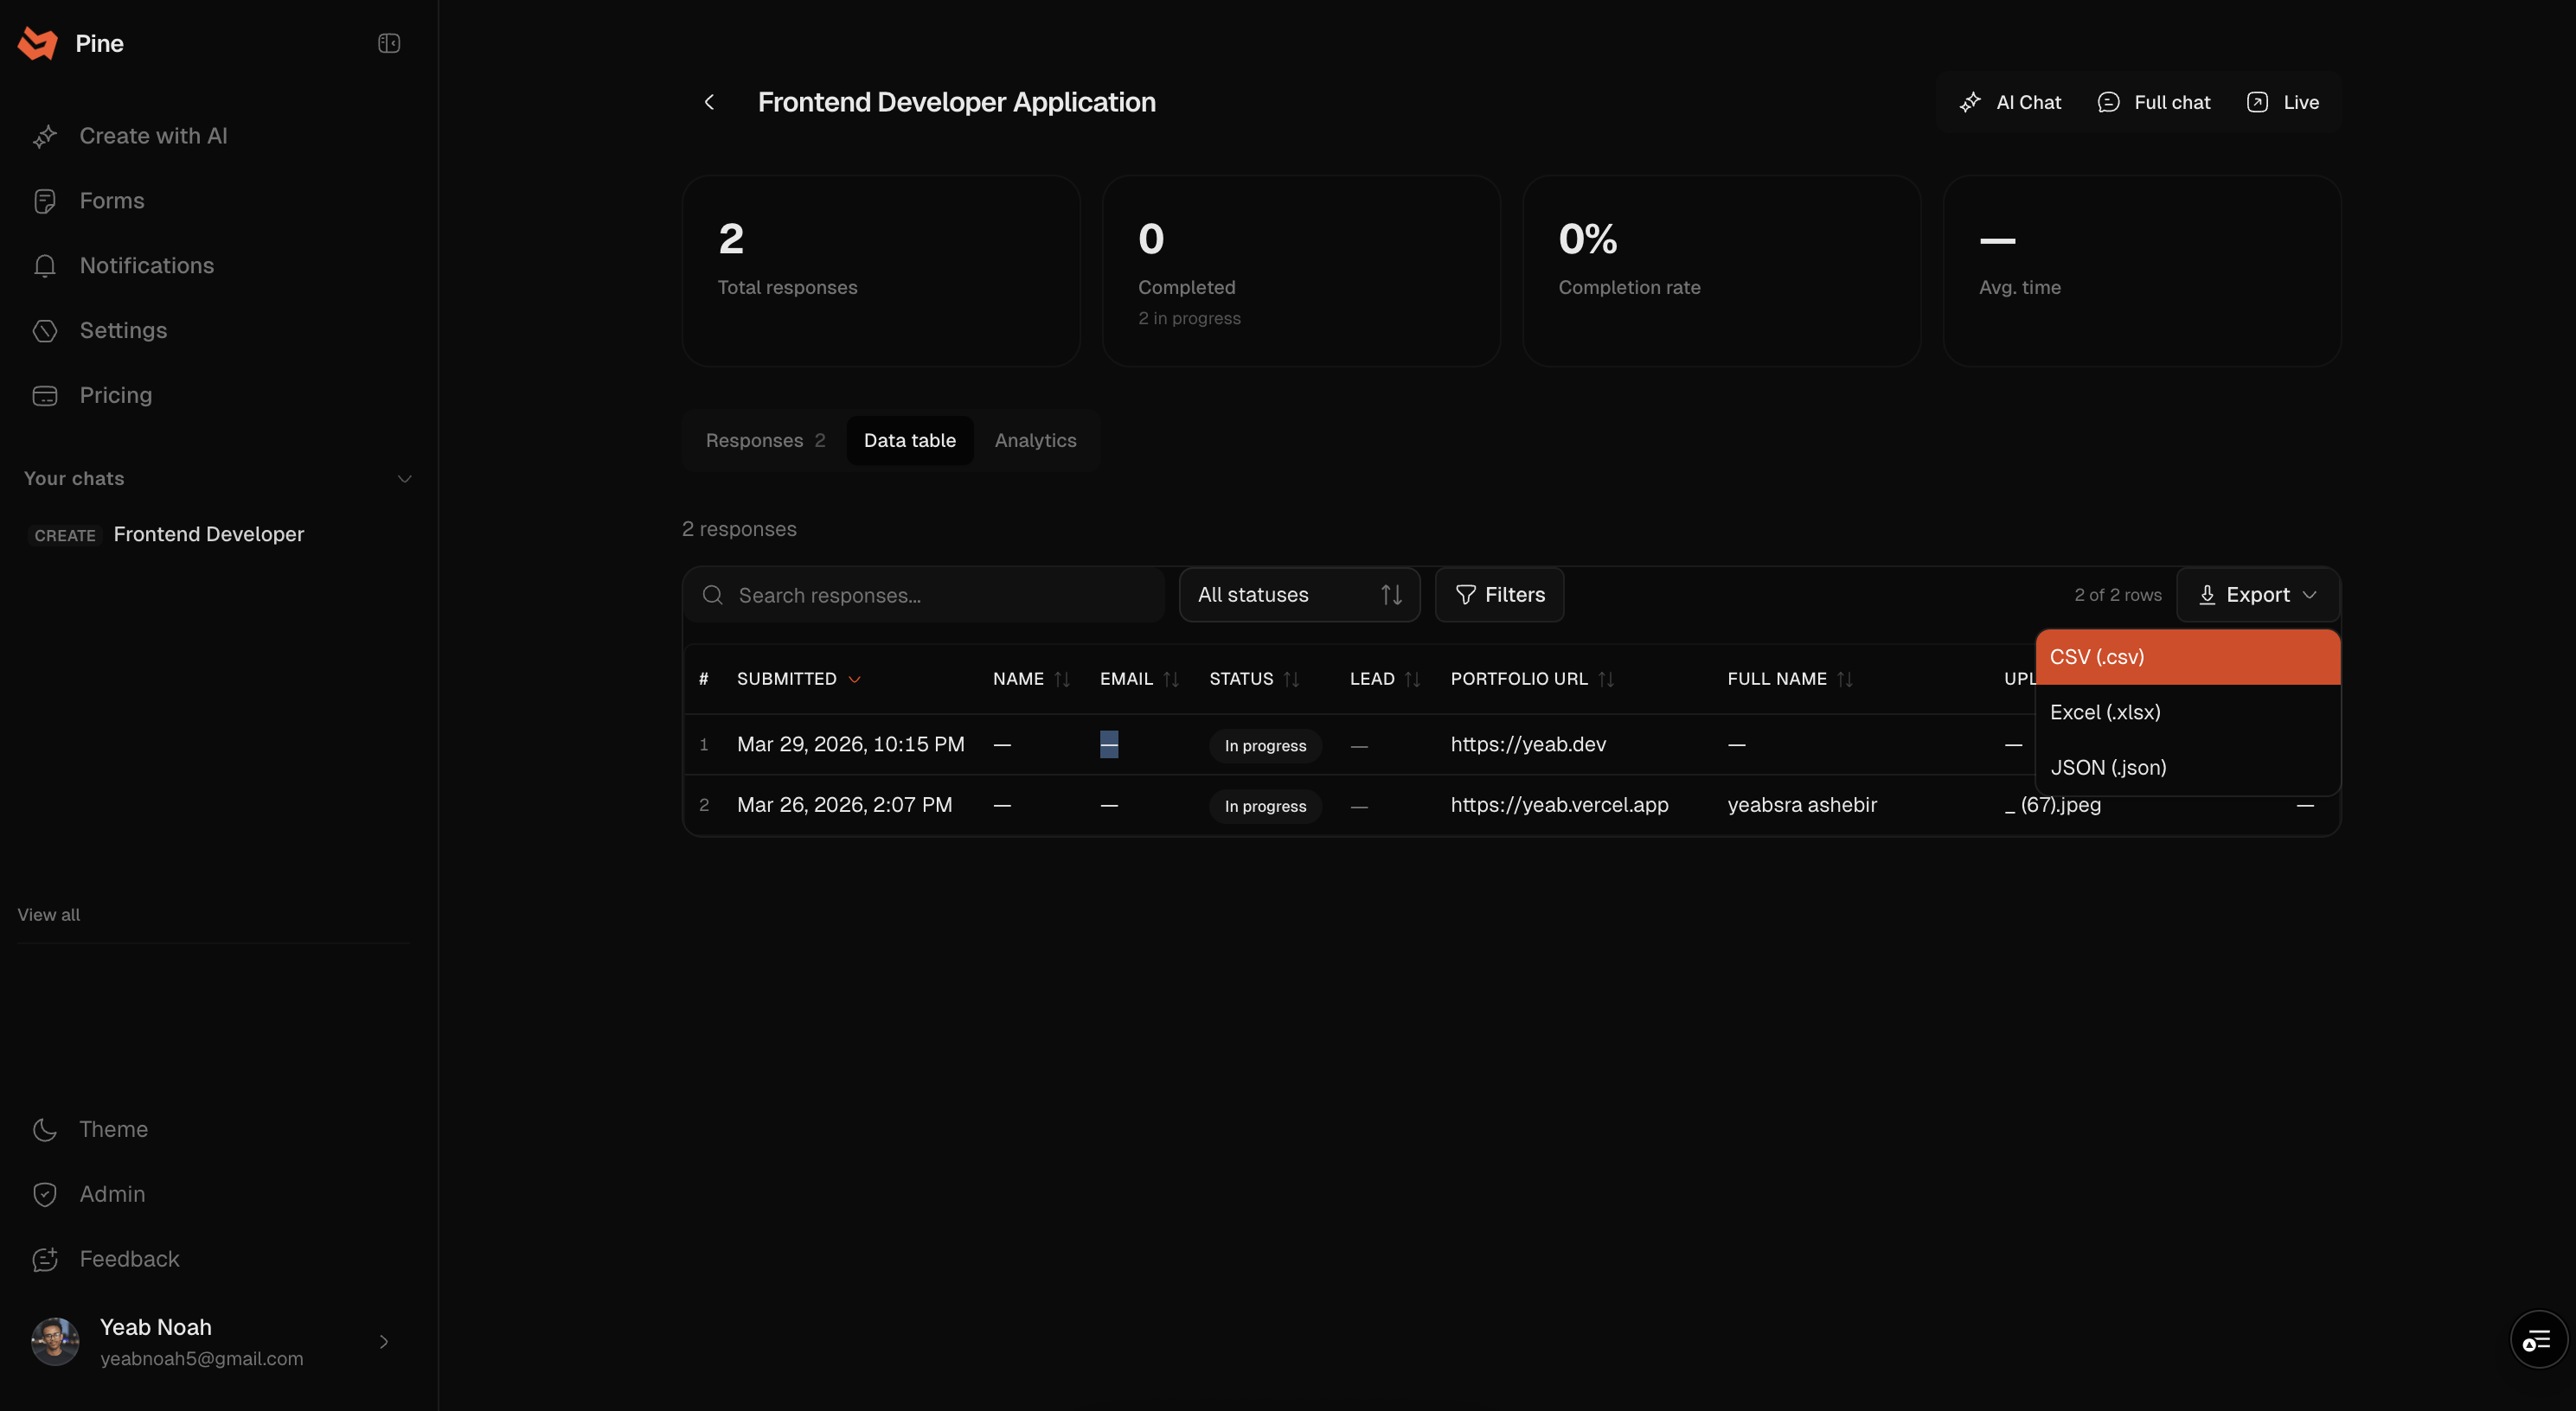Toggle sort on the SUBMITTED column
Screen dimensions: 2576x1411
pos(853,680)
